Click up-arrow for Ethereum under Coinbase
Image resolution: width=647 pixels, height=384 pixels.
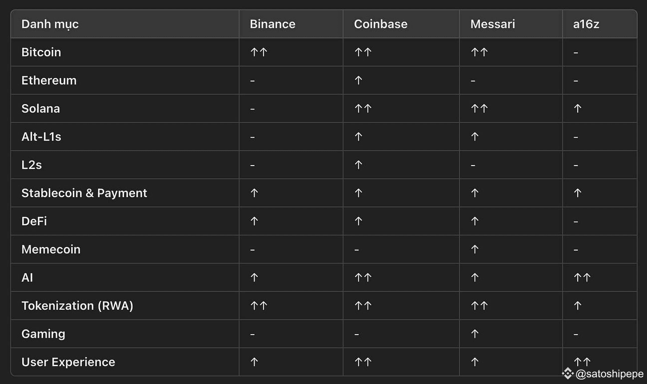(359, 81)
